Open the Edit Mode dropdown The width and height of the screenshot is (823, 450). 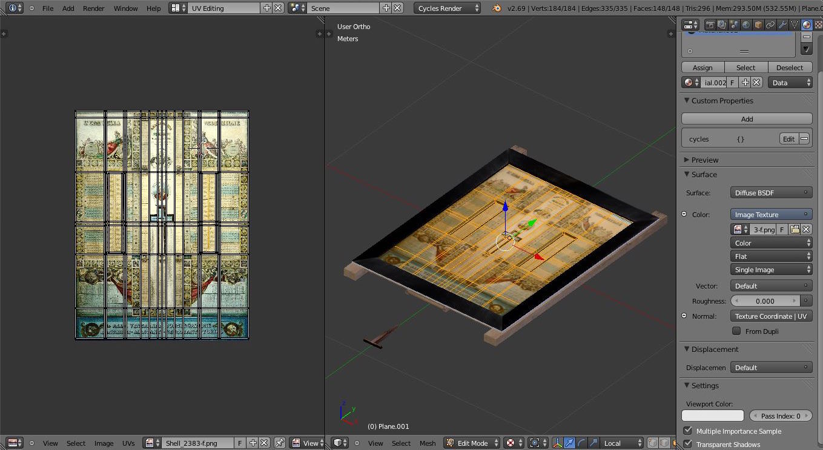click(x=472, y=443)
